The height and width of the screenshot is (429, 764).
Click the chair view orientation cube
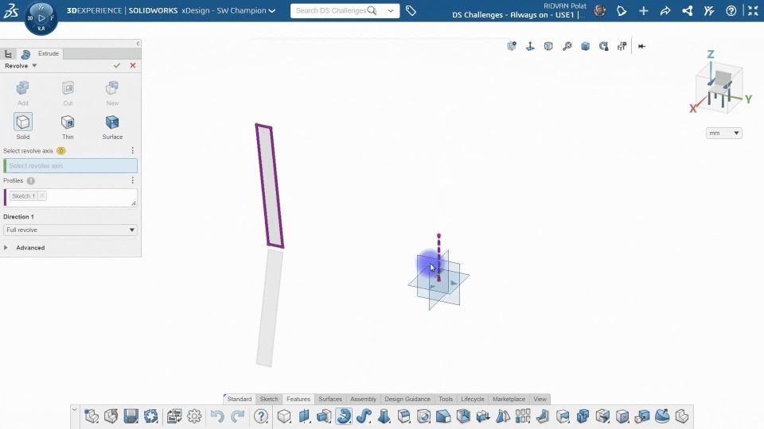coord(719,87)
